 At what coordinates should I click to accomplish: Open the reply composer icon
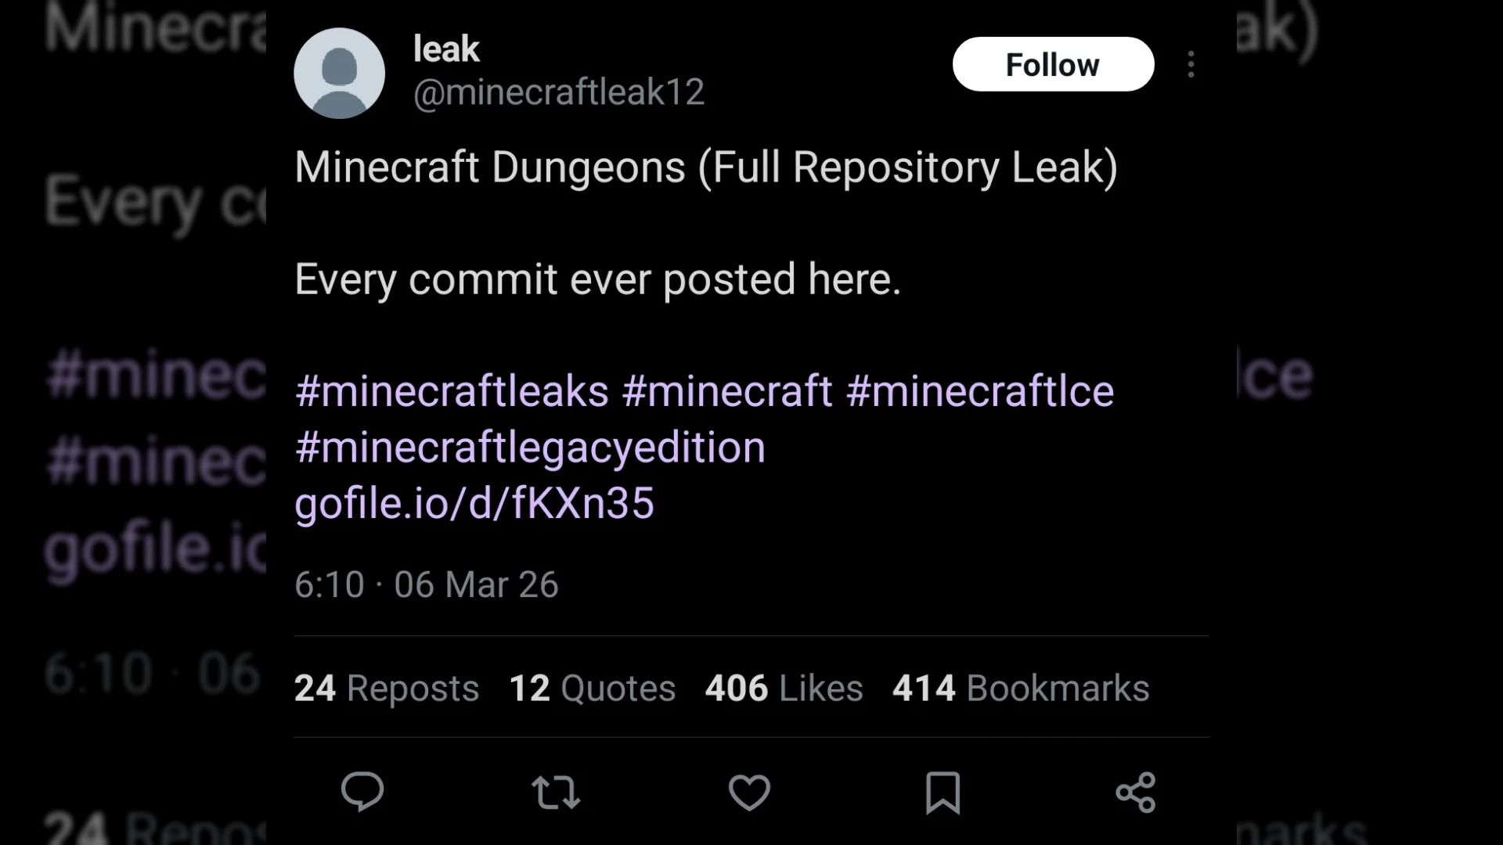pyautogui.click(x=362, y=793)
